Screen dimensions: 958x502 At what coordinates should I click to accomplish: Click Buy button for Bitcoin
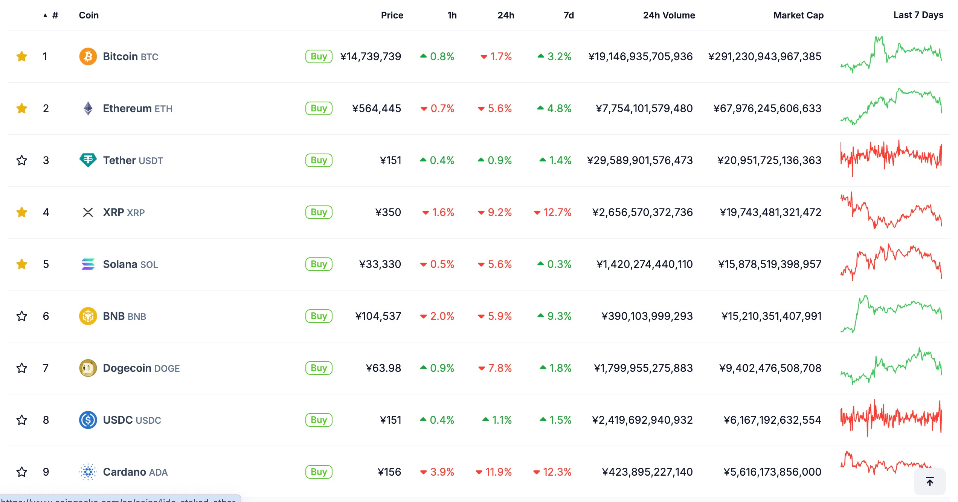pyautogui.click(x=319, y=56)
